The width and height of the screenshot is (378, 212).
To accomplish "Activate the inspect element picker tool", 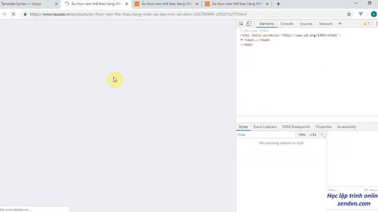I will pos(241,24).
